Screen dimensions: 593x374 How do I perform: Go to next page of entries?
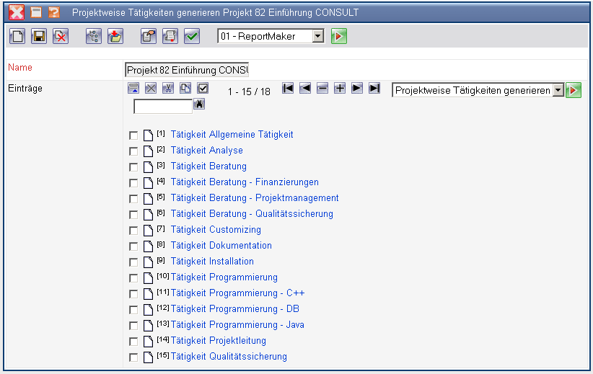(x=357, y=88)
